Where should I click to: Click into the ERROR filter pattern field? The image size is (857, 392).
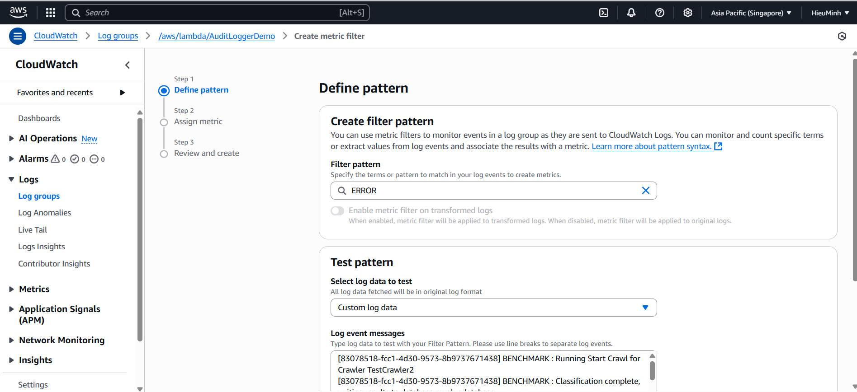tap(494, 191)
